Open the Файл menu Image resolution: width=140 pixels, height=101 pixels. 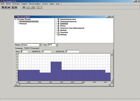[2, 4]
